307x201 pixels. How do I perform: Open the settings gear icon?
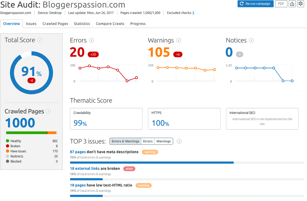click(x=300, y=4)
